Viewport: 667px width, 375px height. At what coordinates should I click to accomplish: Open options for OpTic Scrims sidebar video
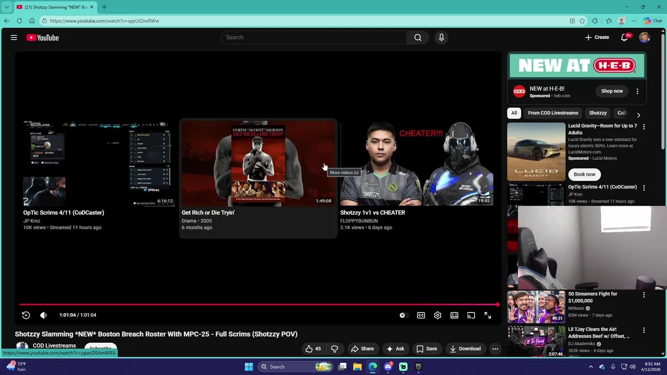[x=644, y=188]
